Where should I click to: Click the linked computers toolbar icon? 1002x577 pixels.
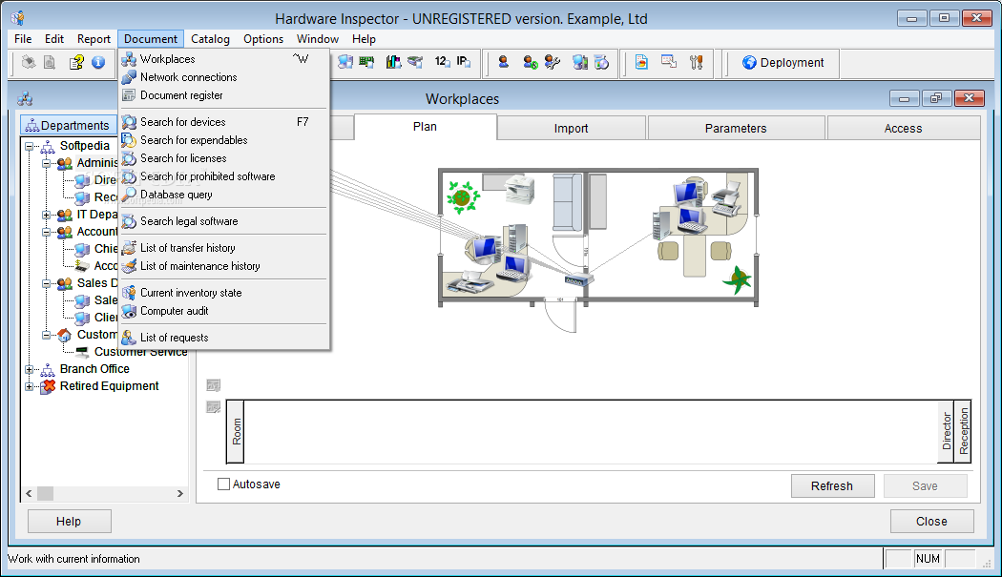[x=580, y=62]
